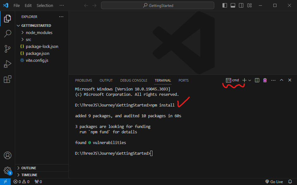Open the Selection menu
The width and height of the screenshot is (297, 185).
(45, 5)
